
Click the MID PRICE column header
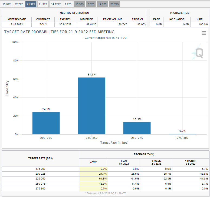(x=87, y=19)
